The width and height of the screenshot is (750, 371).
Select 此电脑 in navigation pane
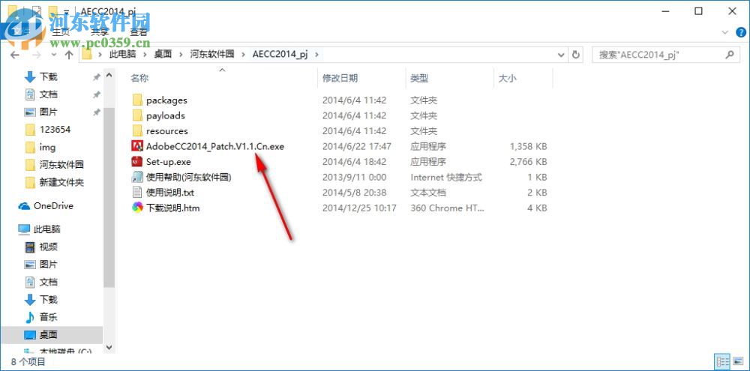46,229
